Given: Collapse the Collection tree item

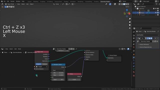Looking at the screenshot, I should click(x=135, y=9).
